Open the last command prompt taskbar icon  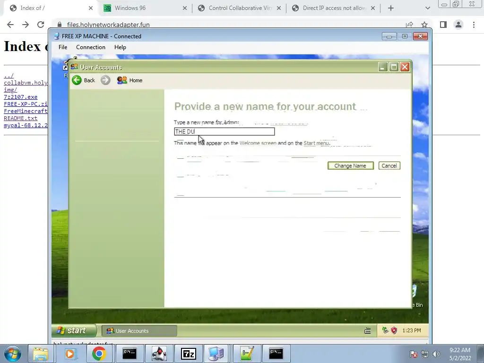click(276, 354)
